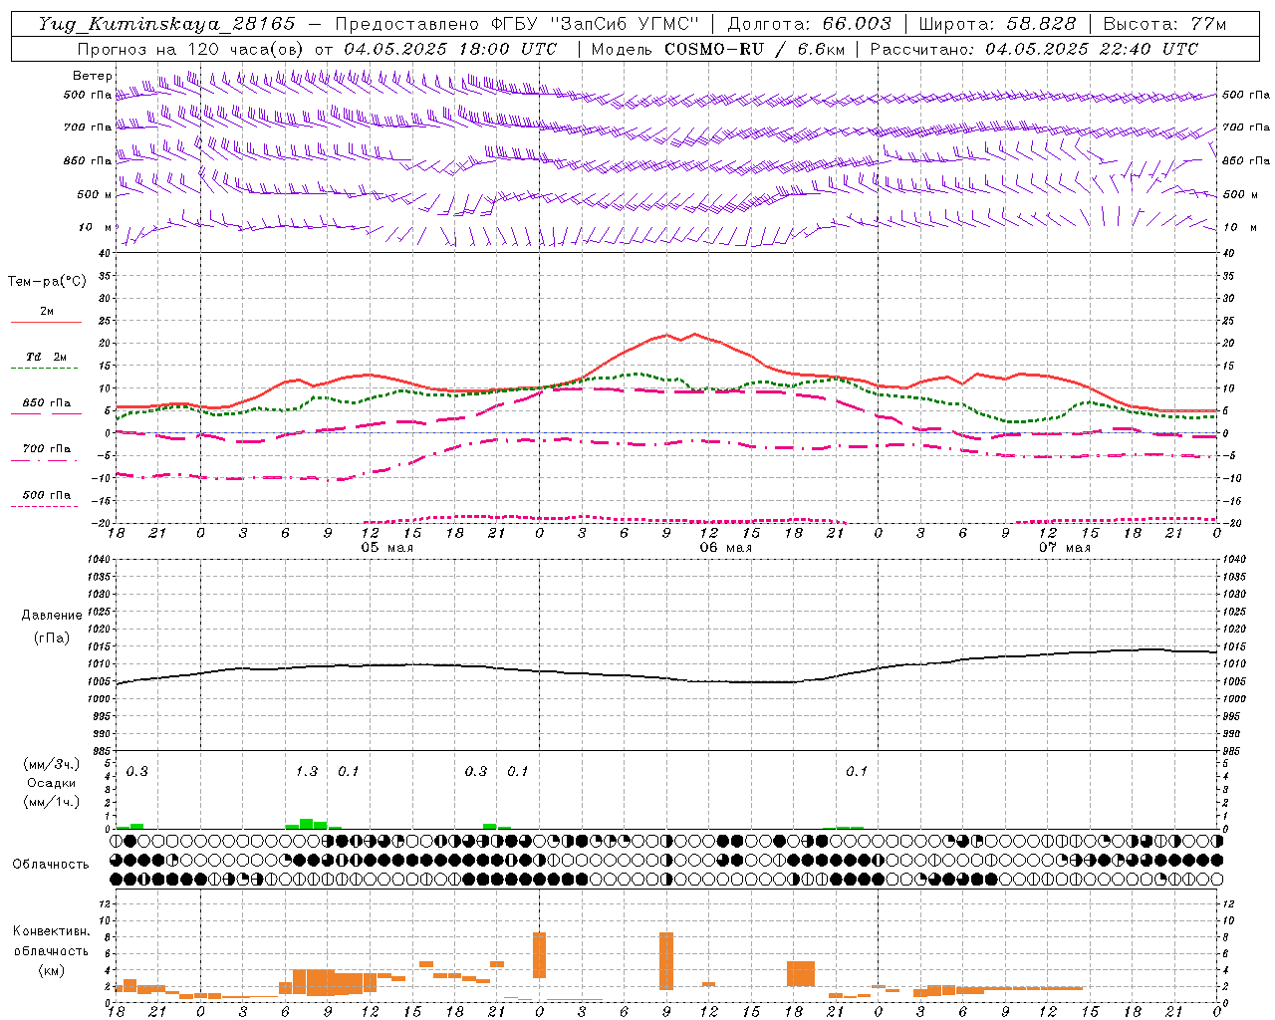Select the Тем-ра(°C) axis title

pos(47,282)
